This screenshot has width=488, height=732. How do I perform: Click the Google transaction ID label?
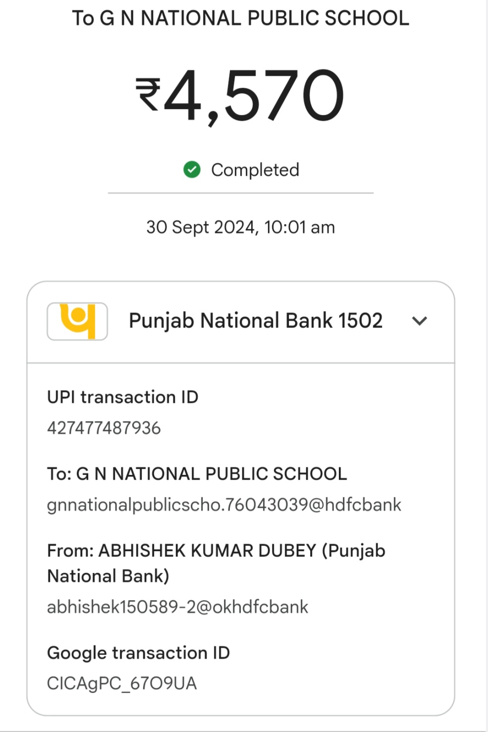139,653
